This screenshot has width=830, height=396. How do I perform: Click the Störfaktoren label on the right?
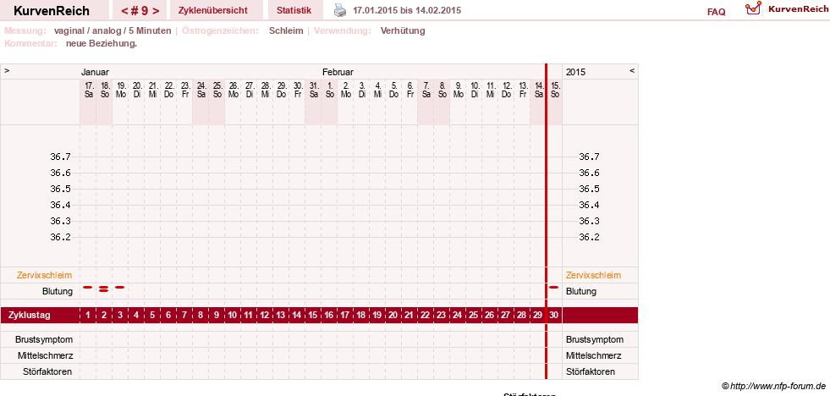tap(591, 371)
